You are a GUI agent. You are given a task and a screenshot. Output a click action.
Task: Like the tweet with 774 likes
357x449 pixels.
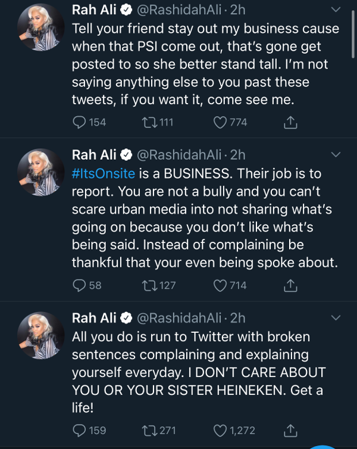220,122
